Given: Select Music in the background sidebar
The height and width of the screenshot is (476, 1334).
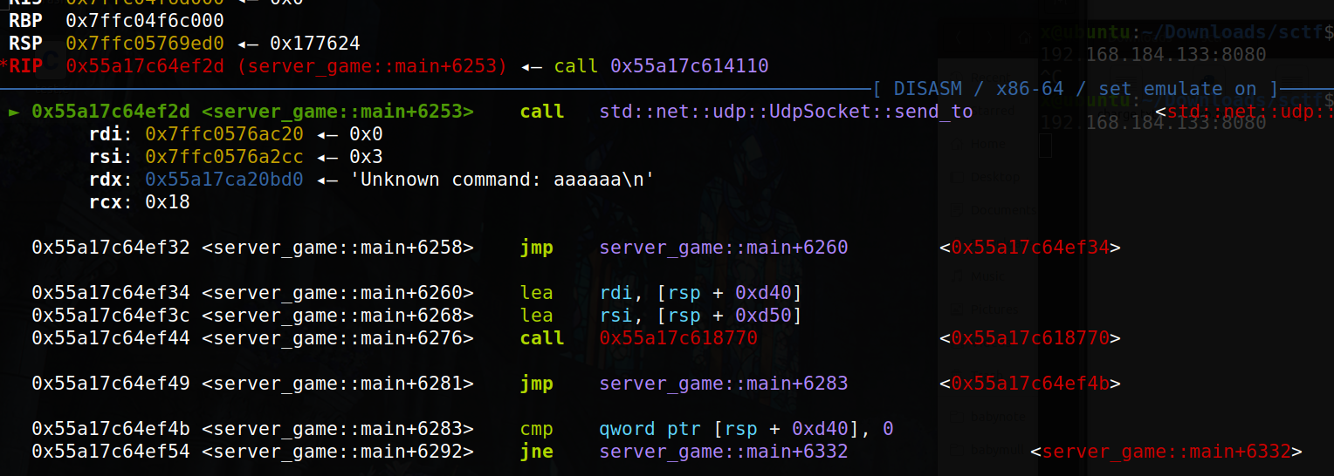Looking at the screenshot, I should point(987,276).
